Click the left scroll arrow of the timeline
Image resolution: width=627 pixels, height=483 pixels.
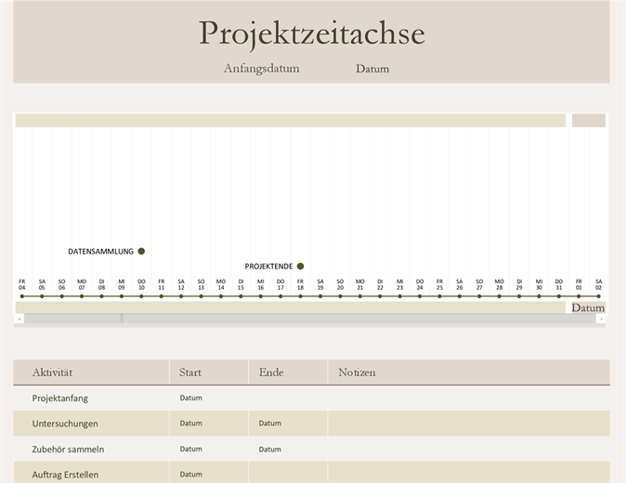coord(20,319)
